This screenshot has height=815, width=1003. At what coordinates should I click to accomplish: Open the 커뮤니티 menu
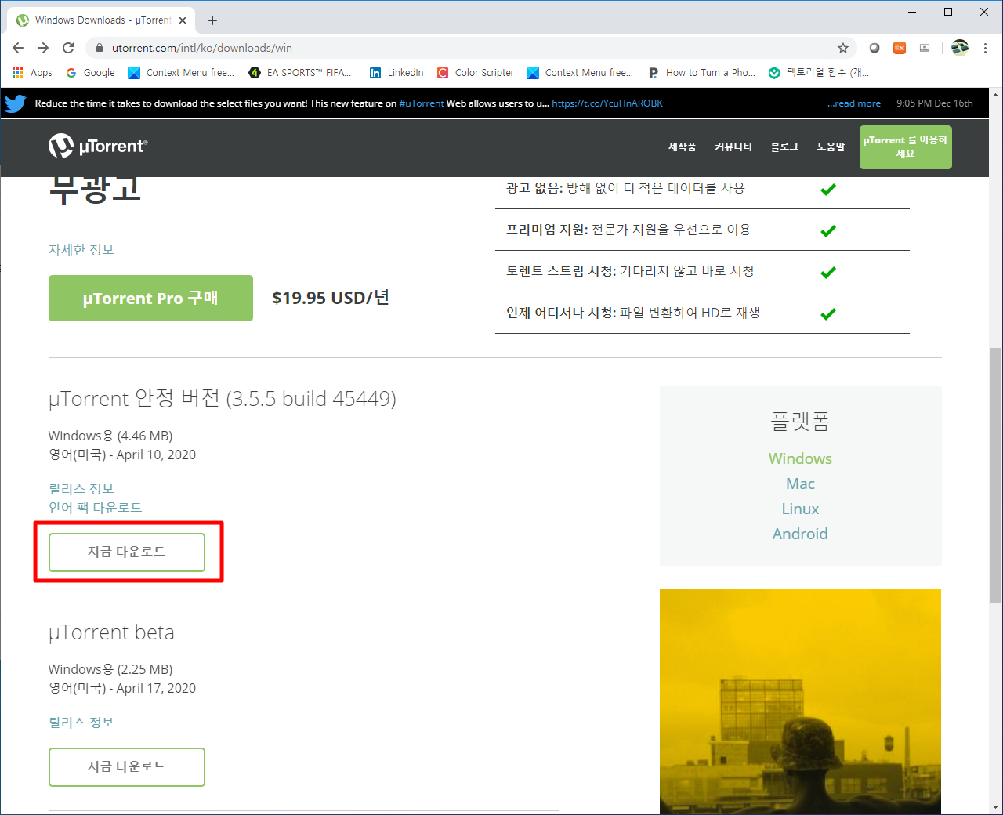pyautogui.click(x=733, y=147)
